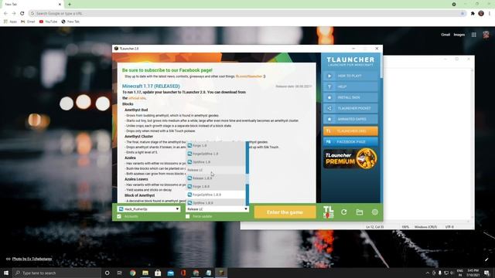Click the TLauncher Premium banner
The height and width of the screenshot is (278, 495).
tap(350, 158)
